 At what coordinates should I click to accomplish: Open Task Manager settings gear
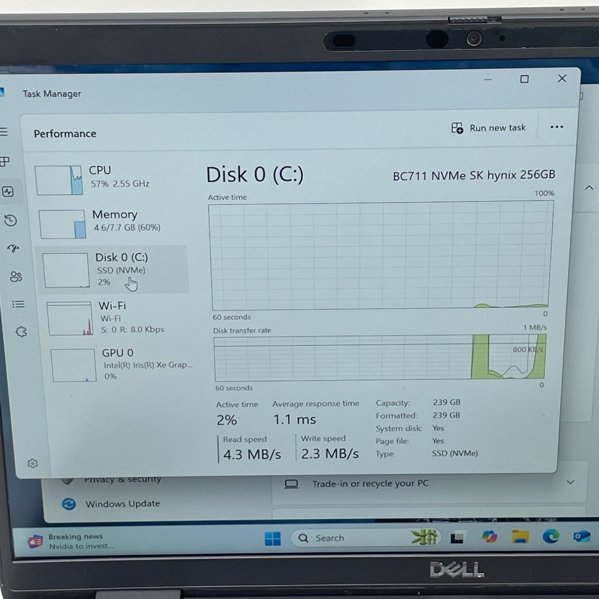(33, 463)
